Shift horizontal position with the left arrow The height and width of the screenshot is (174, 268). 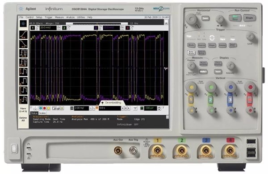click(123, 108)
